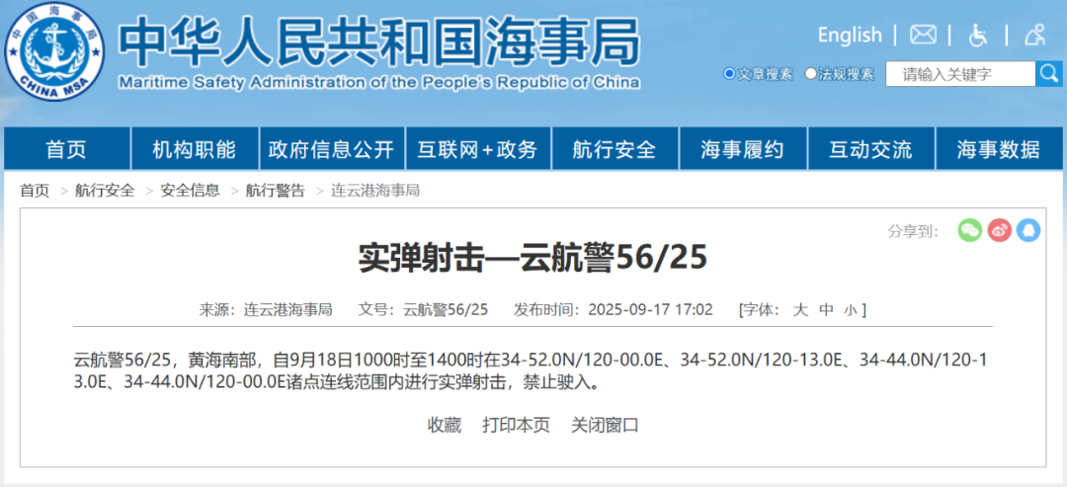Go to 安全信息 breadcrumb link
This screenshot has width=1067, height=487.
point(191,191)
